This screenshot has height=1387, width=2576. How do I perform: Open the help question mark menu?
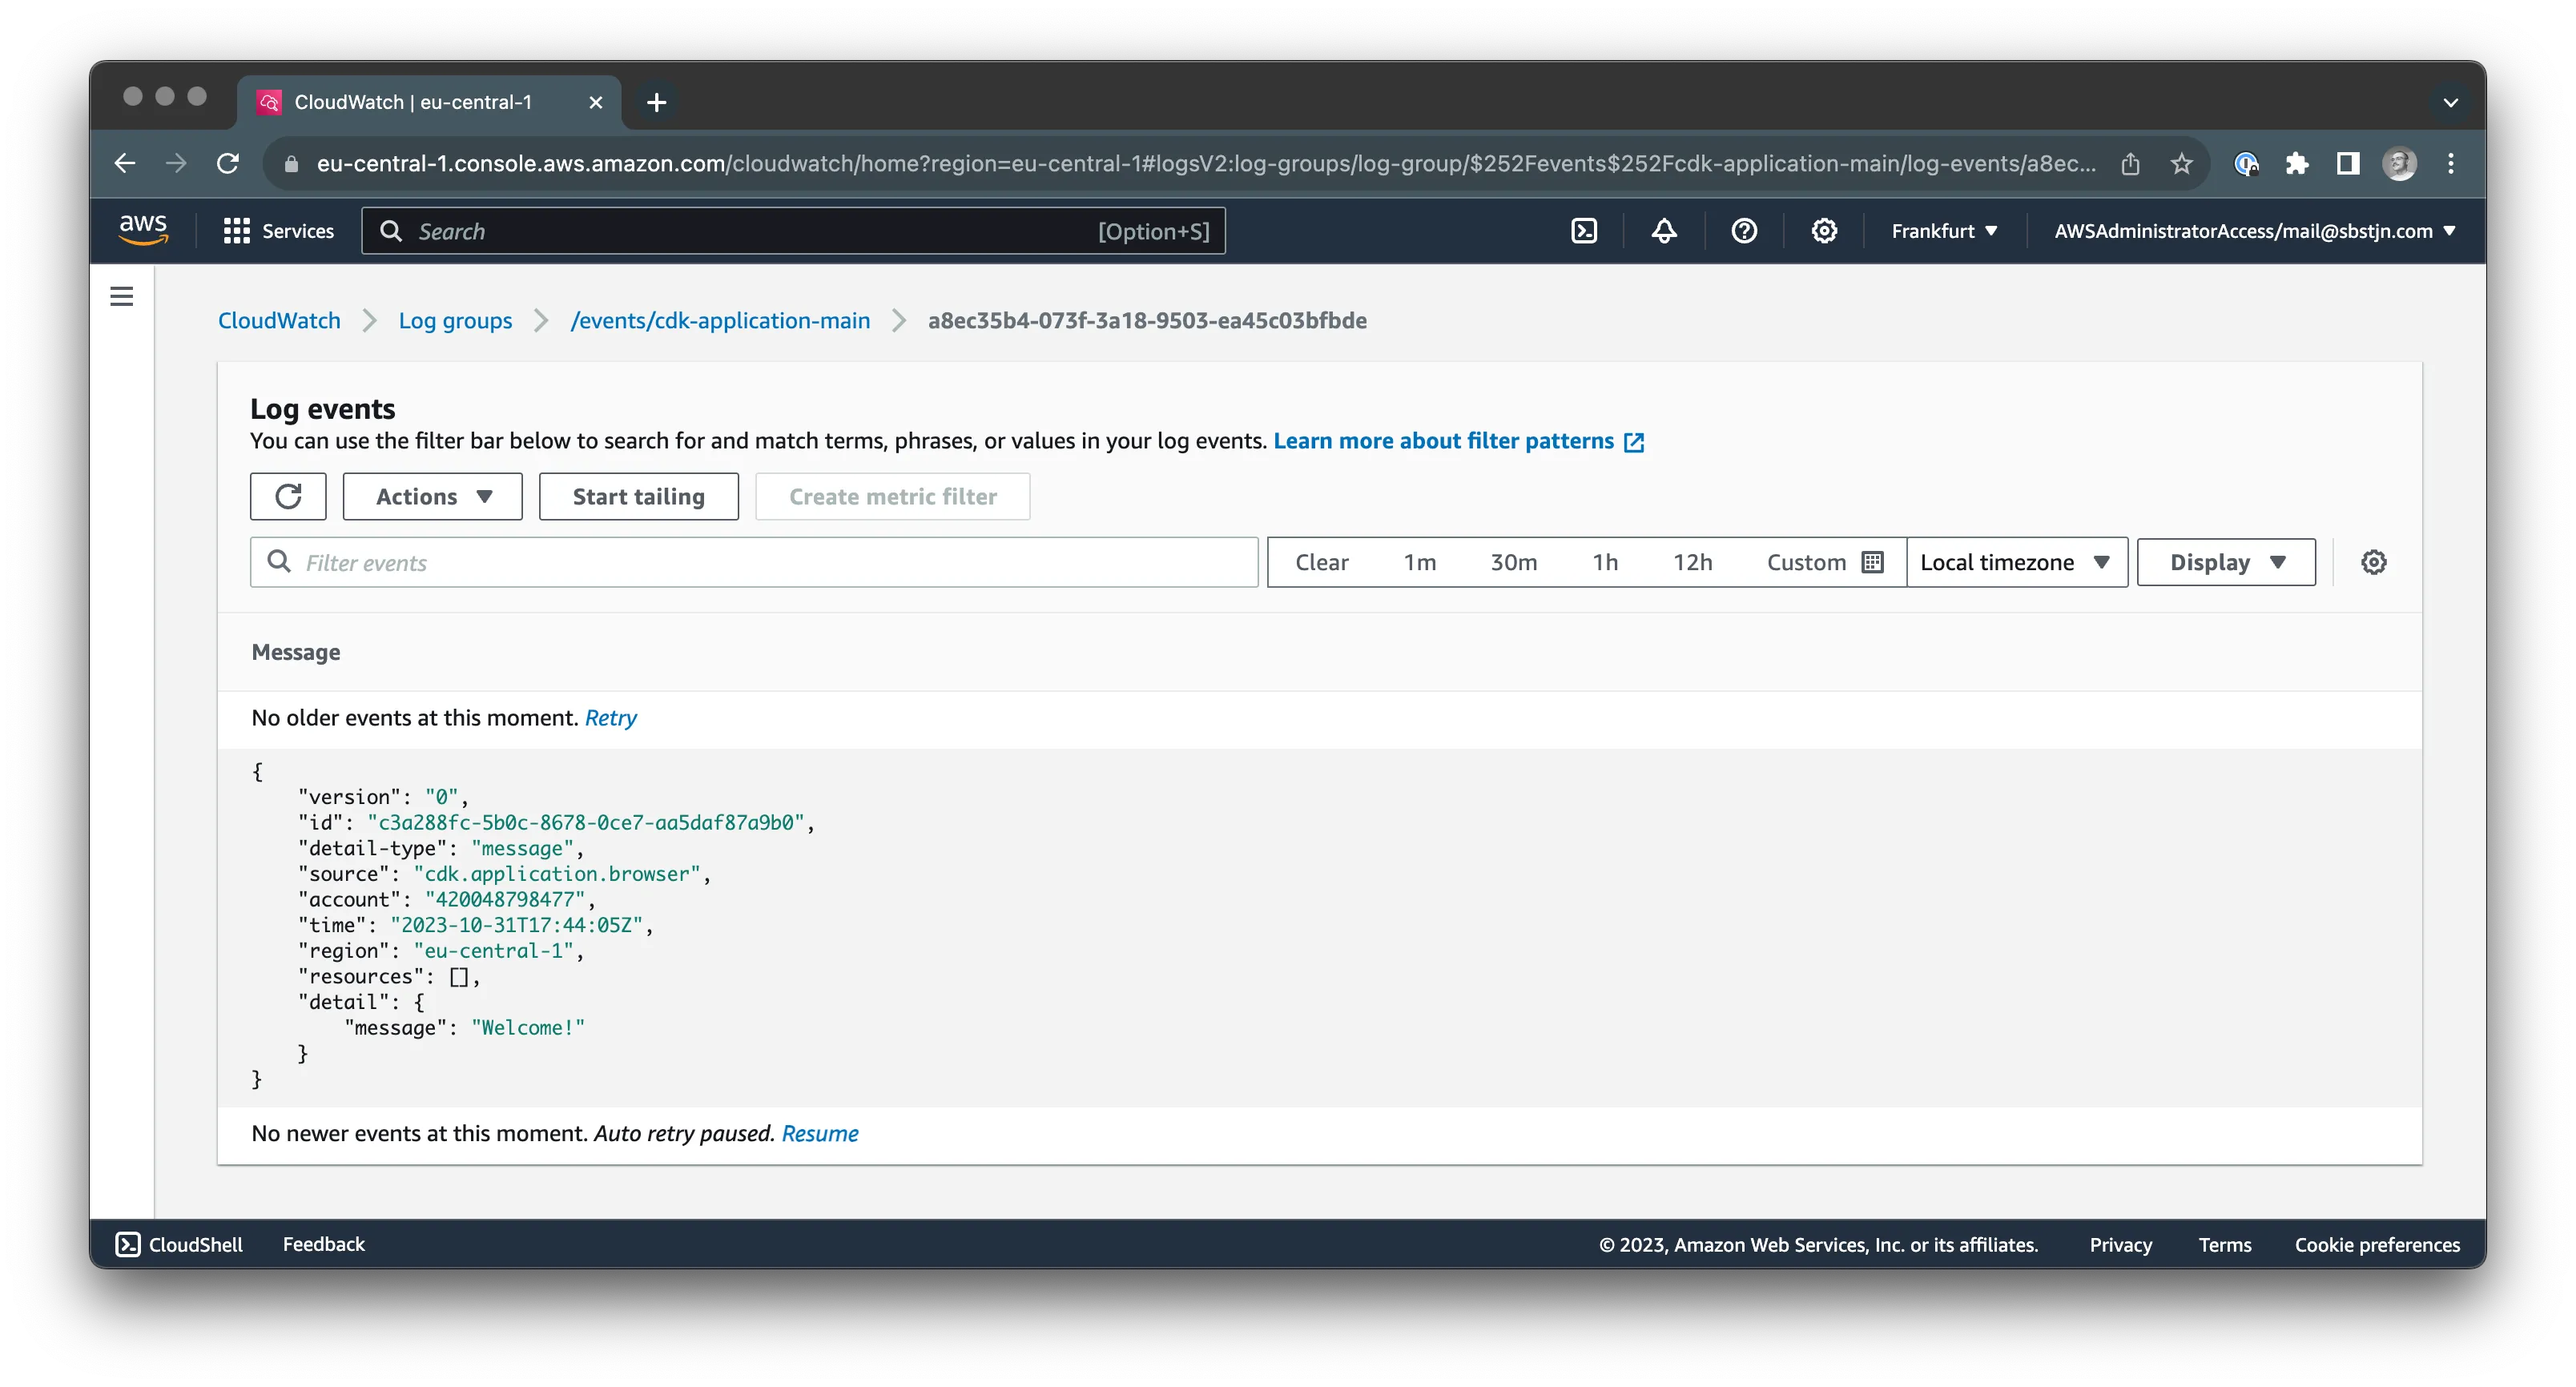tap(1743, 231)
